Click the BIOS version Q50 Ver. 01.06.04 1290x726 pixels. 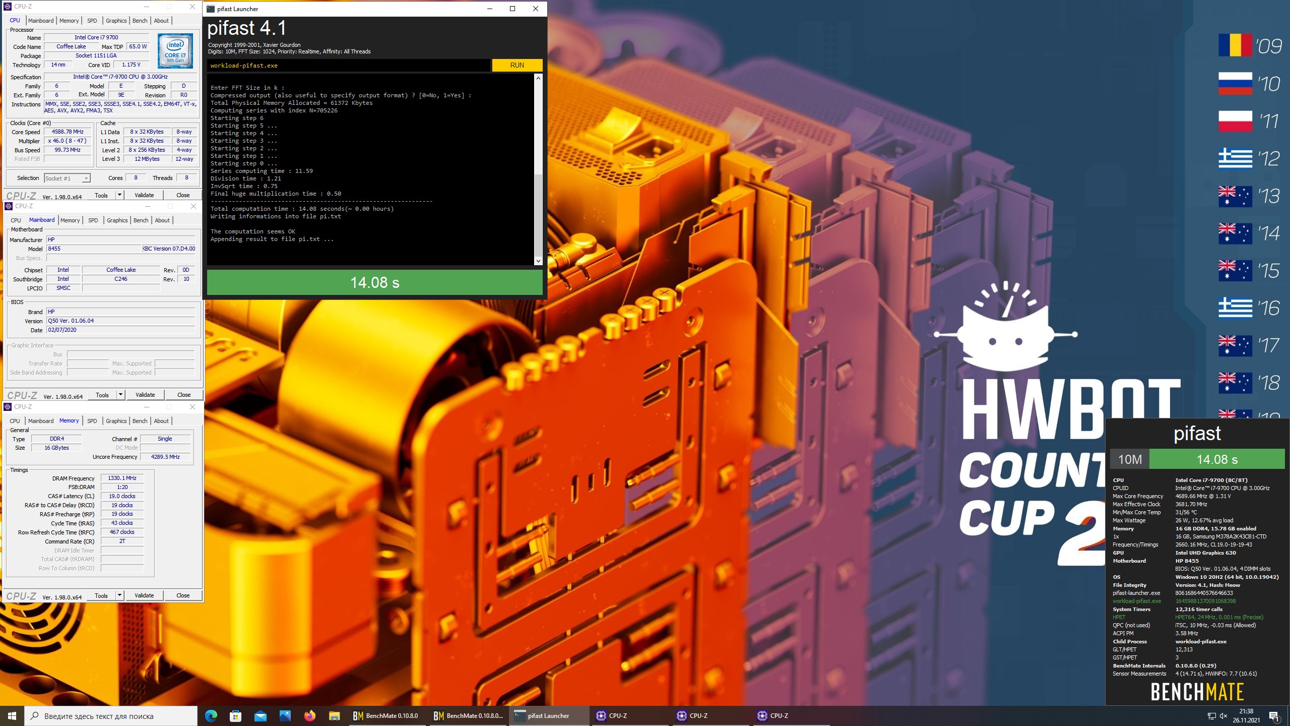tap(120, 321)
